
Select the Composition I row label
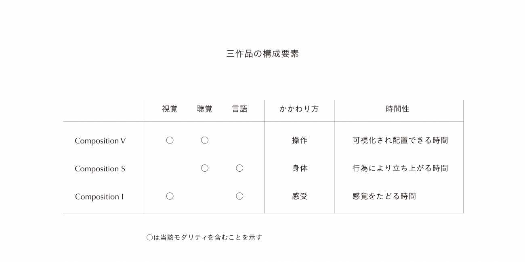99,197
